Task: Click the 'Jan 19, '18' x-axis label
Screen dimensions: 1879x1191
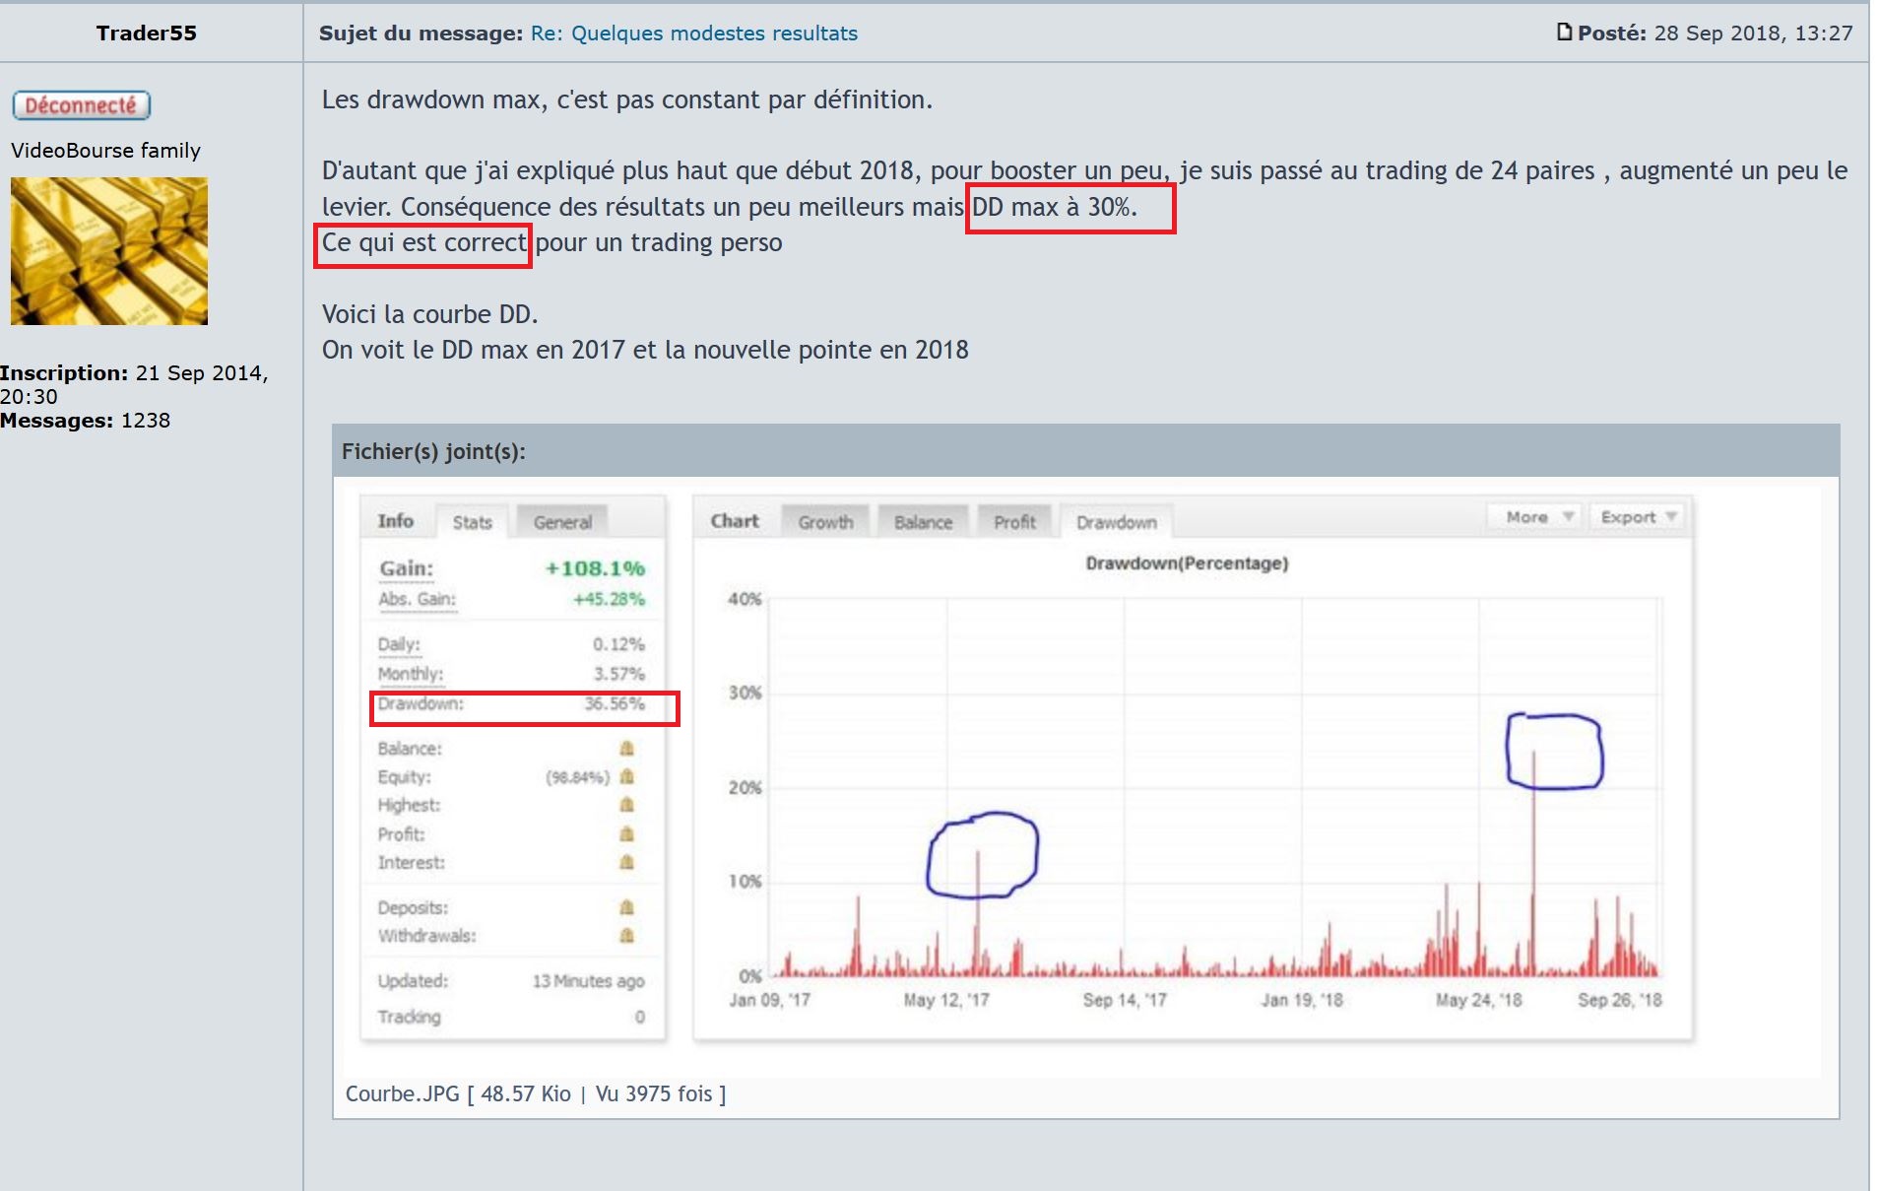Action: [1302, 1000]
